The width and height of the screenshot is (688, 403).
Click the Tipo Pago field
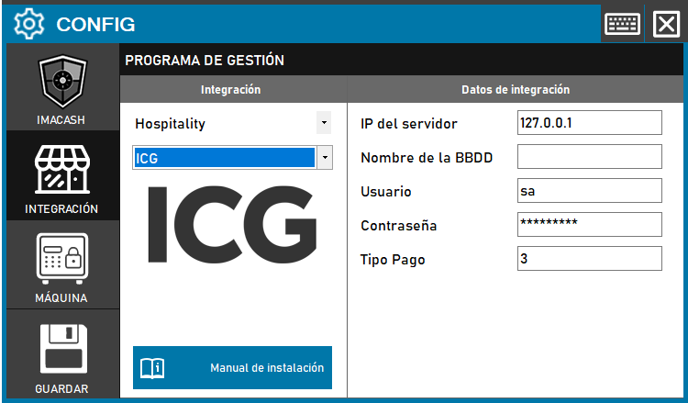pyautogui.click(x=589, y=259)
